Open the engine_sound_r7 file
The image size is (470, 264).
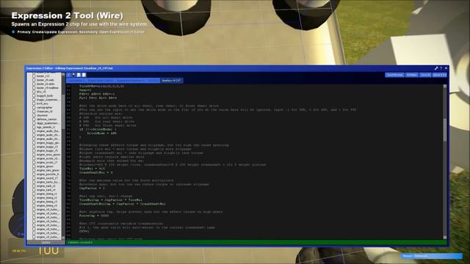pos(47,178)
